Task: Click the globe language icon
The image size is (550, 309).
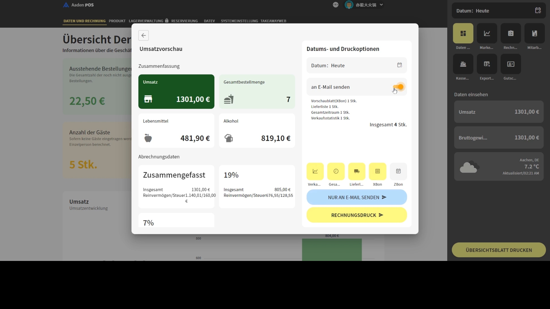Action: click(335, 5)
